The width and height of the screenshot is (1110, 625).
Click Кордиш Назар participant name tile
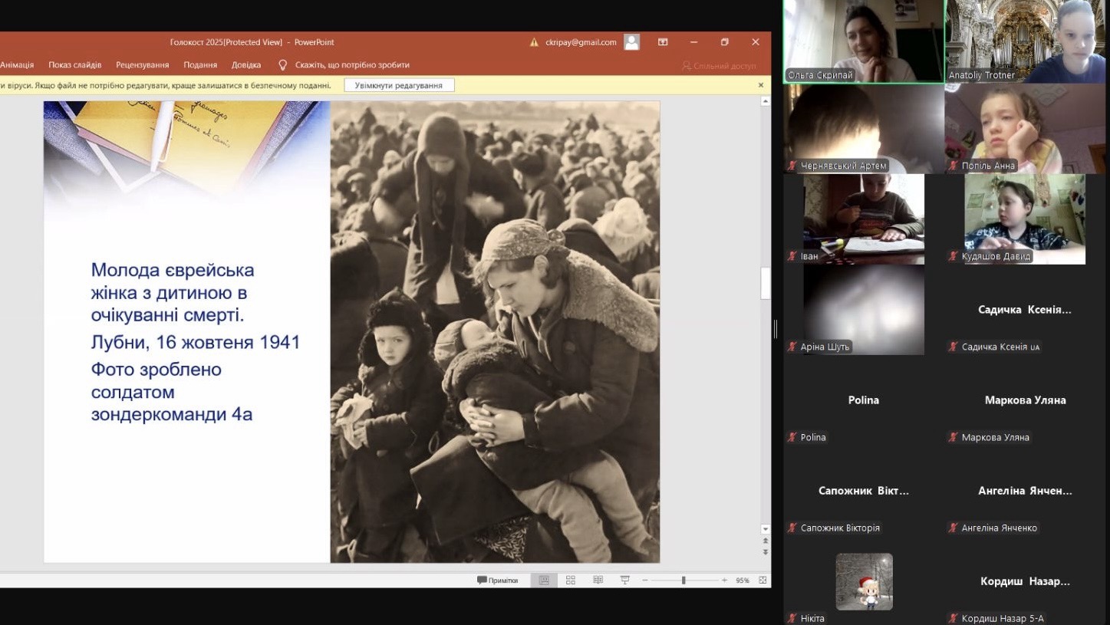pos(1025,581)
